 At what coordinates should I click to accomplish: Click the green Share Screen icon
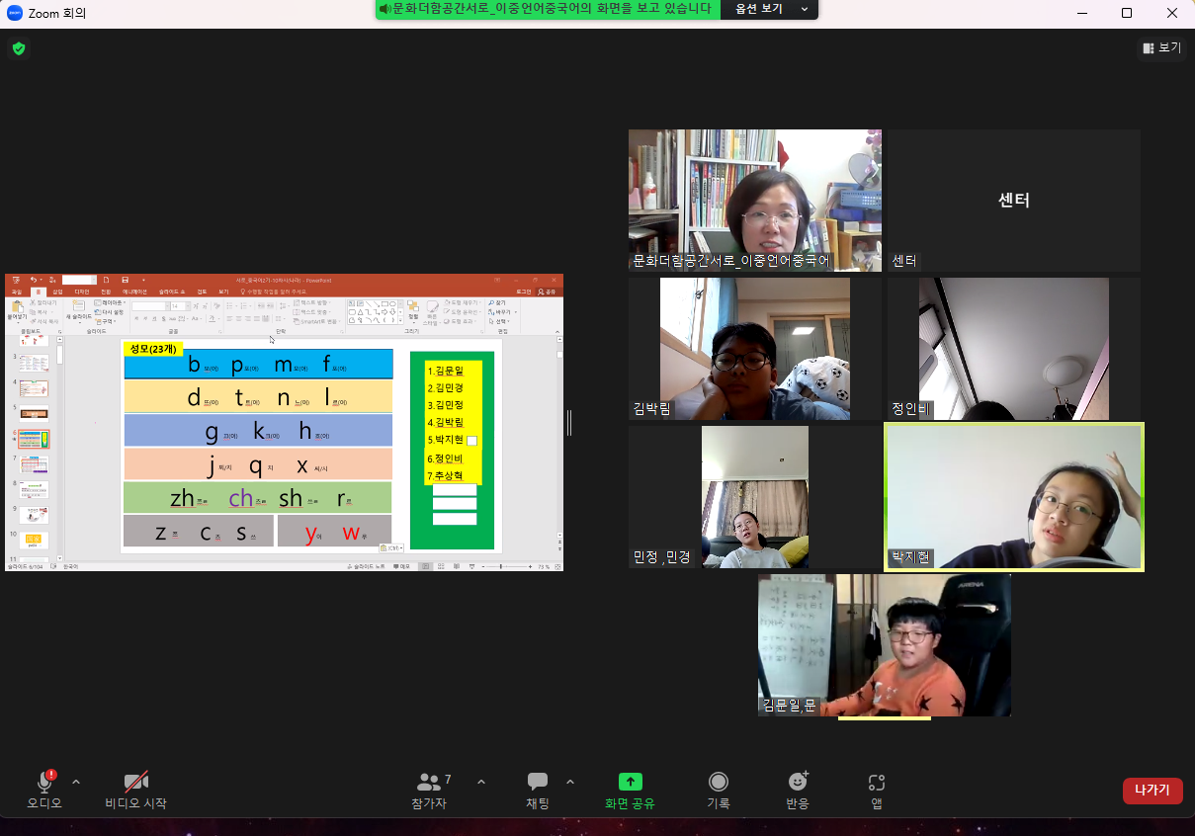point(630,782)
